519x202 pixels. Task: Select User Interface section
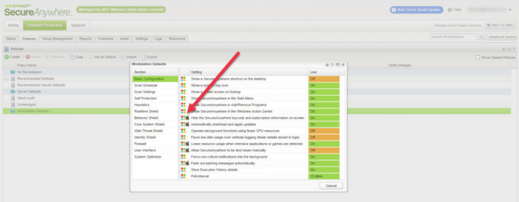pyautogui.click(x=155, y=150)
